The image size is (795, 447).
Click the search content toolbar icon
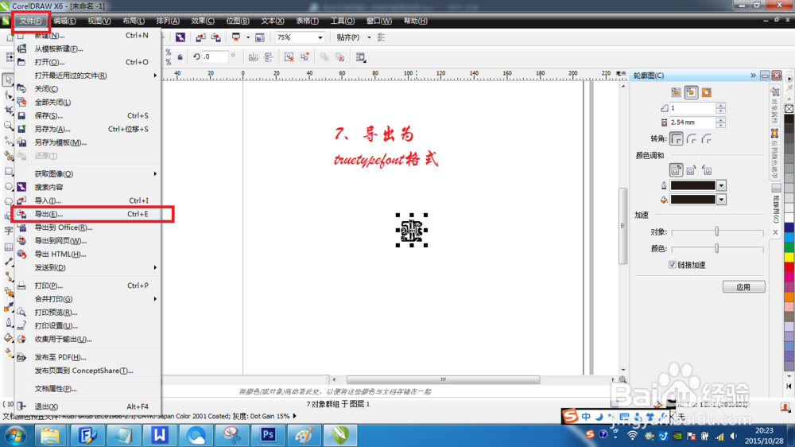[x=180, y=37]
